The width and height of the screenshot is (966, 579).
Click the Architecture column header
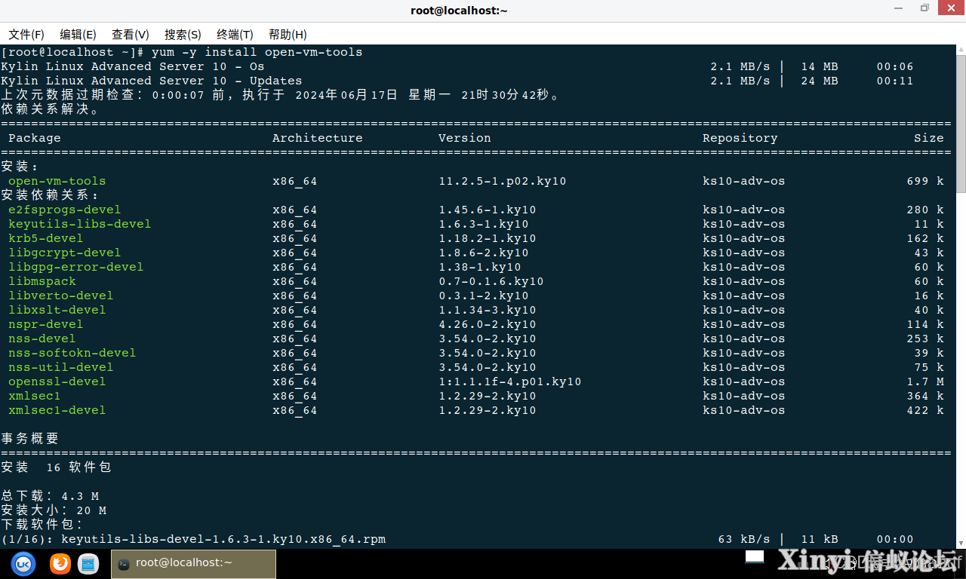point(317,138)
